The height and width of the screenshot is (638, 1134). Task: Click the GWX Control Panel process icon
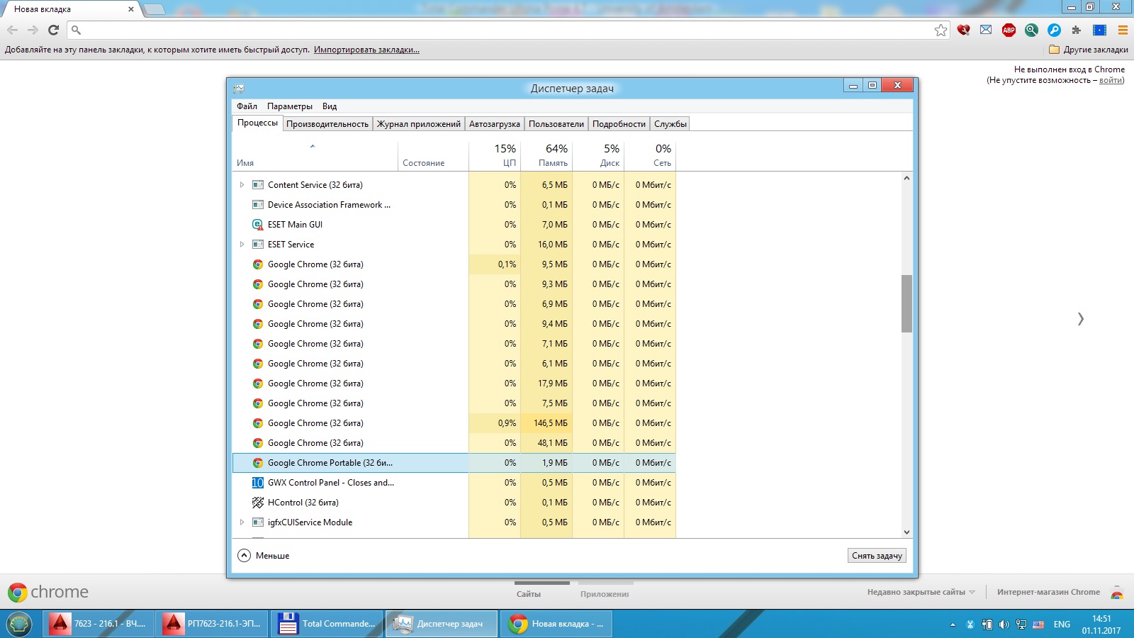click(x=258, y=483)
